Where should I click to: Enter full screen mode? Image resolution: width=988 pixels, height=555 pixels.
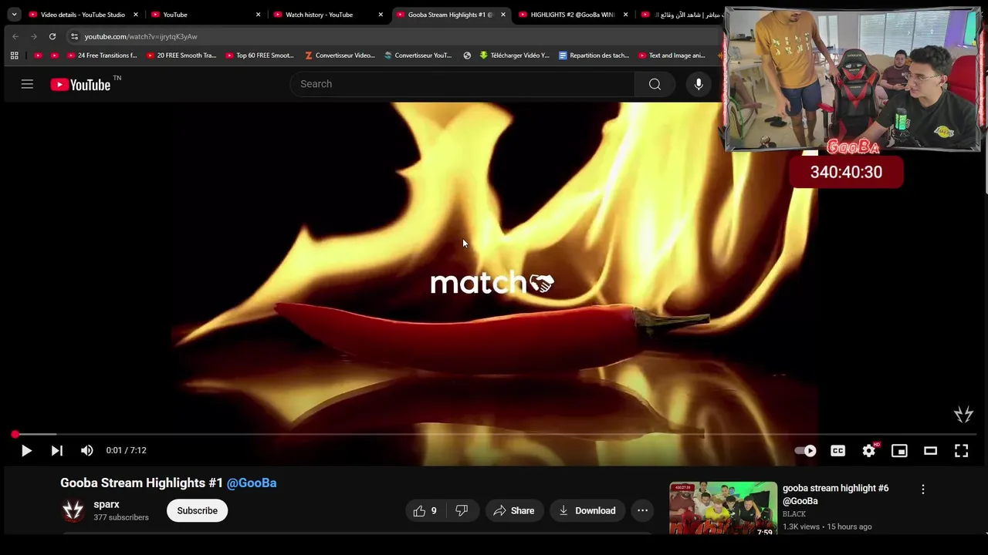(961, 451)
